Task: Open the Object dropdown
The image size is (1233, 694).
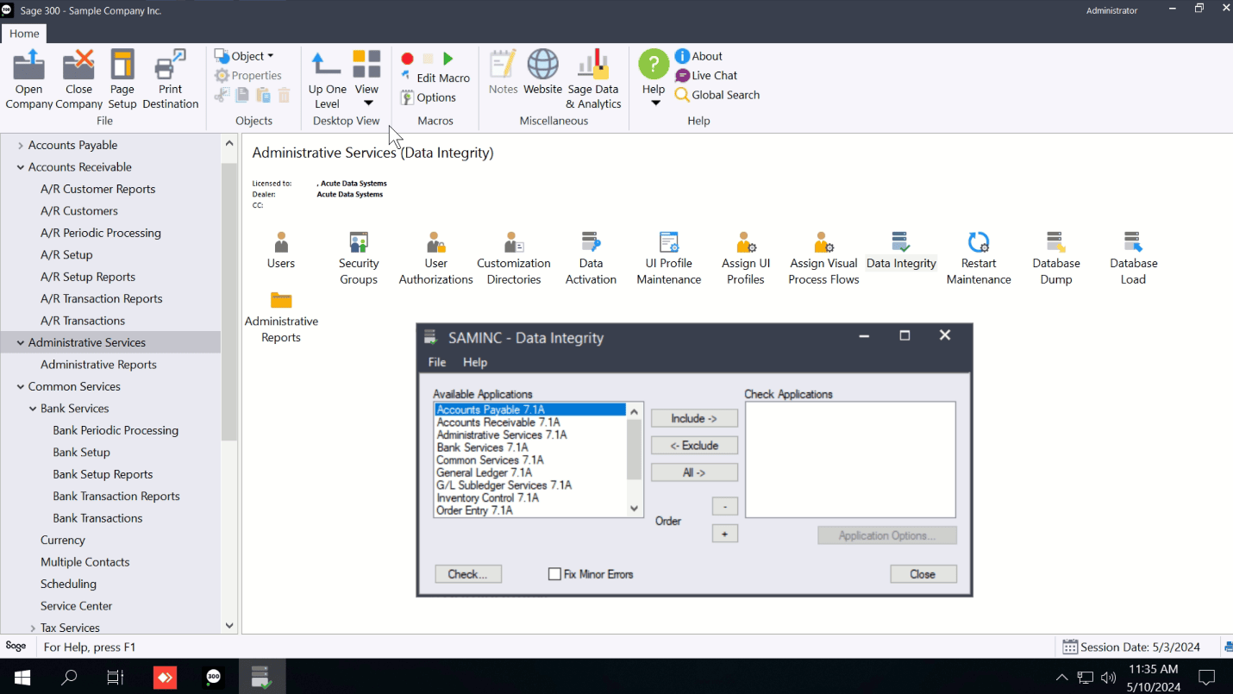Action: 244,56
